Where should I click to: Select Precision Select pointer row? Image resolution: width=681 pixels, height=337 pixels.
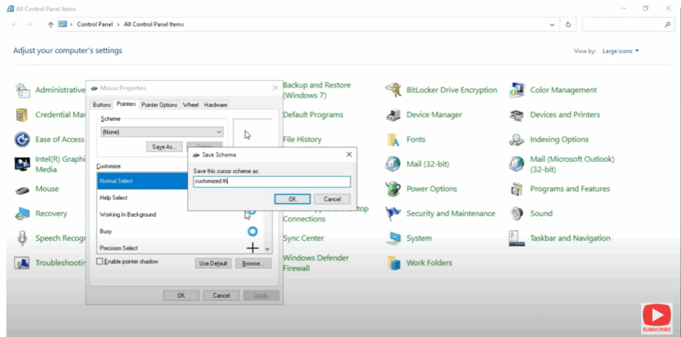180,247
